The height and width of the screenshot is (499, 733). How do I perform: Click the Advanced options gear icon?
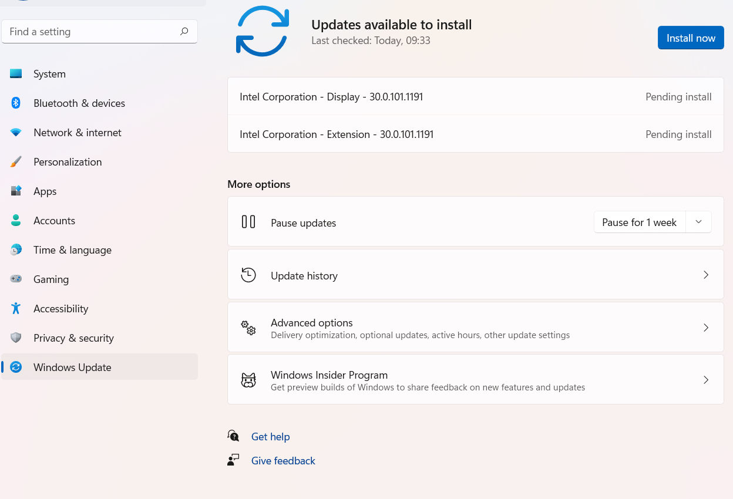tap(248, 328)
